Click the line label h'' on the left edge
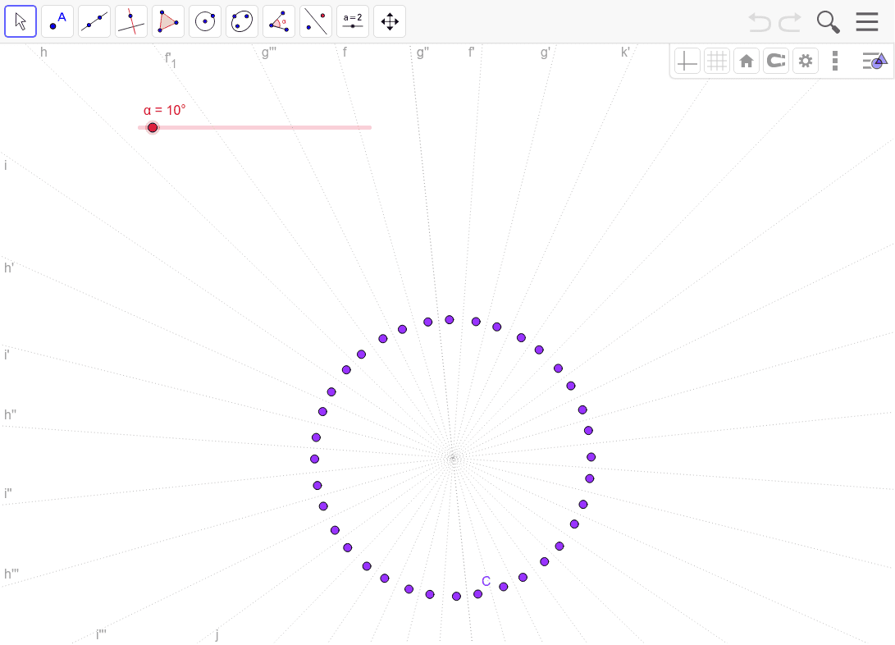 point(11,414)
